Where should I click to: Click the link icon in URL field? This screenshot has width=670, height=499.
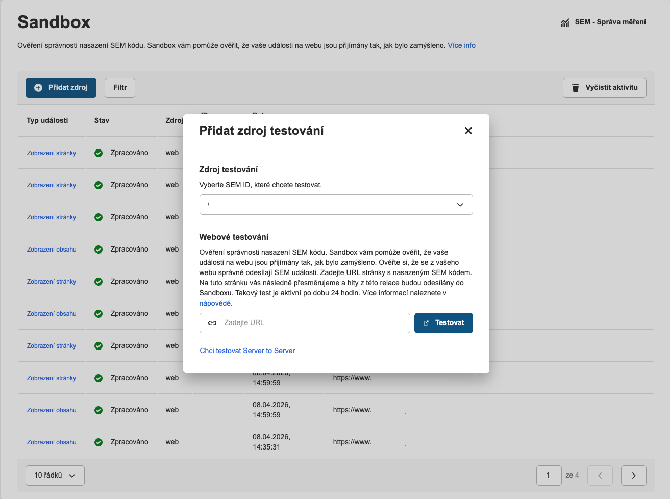click(x=212, y=323)
